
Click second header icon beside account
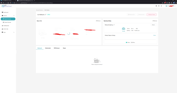coord(159,6)
